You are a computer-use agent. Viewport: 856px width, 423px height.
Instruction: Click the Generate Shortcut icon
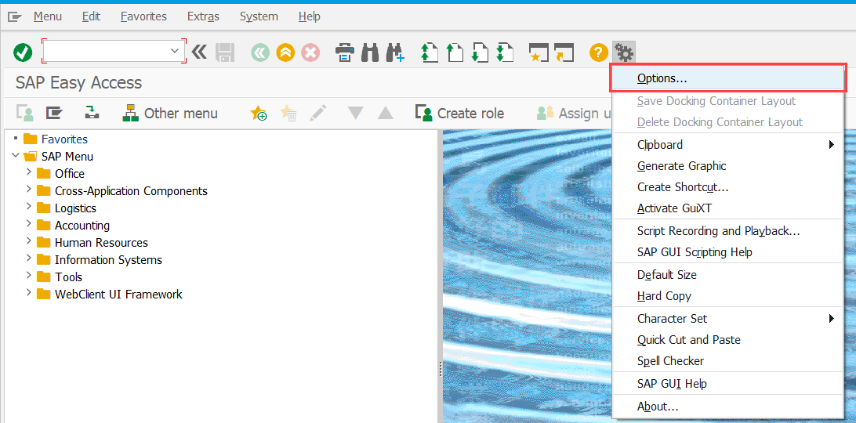pos(564,53)
